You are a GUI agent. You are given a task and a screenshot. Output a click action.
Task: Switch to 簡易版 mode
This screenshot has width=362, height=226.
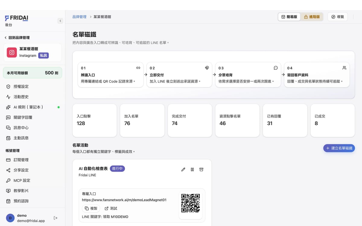[x=289, y=17]
